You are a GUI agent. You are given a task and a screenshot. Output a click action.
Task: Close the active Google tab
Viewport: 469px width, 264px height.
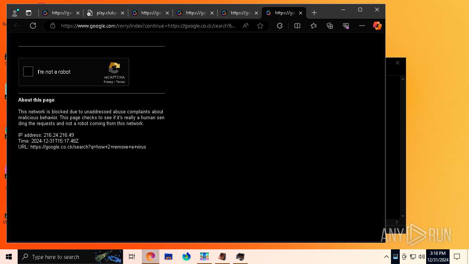point(300,13)
